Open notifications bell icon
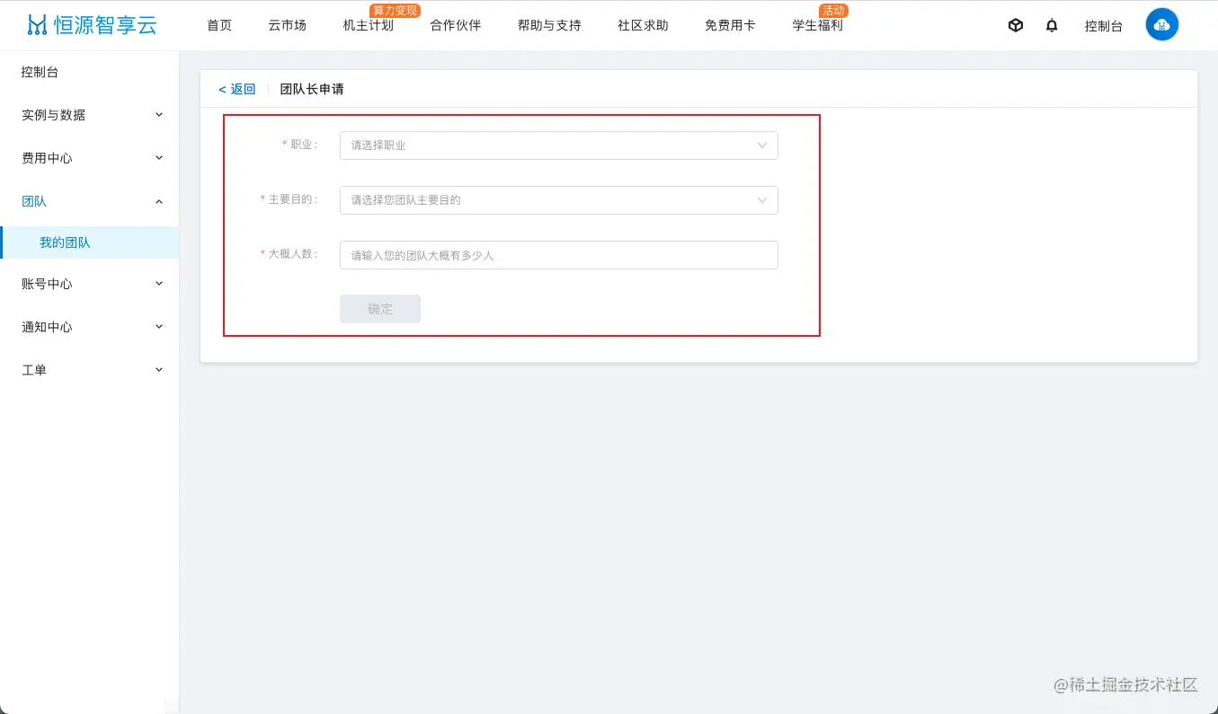 (x=1052, y=25)
